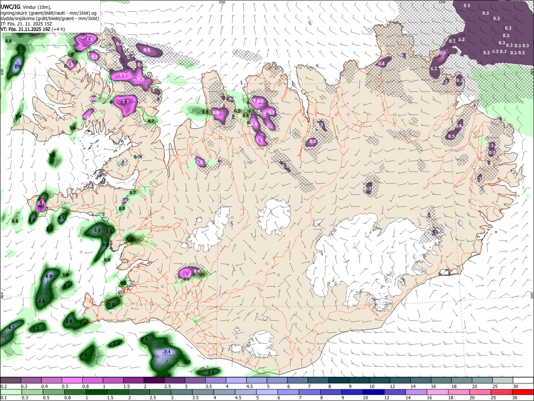Click the bright pink 0.5–0.8 snow scale swatch
Screen dimensions: 534x401
click(72, 380)
